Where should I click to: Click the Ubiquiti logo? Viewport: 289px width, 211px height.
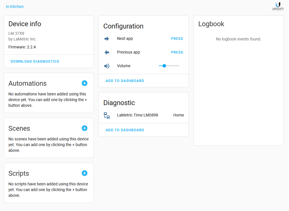click(278, 7)
